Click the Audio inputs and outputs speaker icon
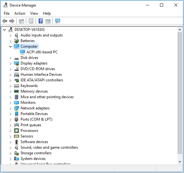This screenshot has width=184, height=173. point(17,35)
